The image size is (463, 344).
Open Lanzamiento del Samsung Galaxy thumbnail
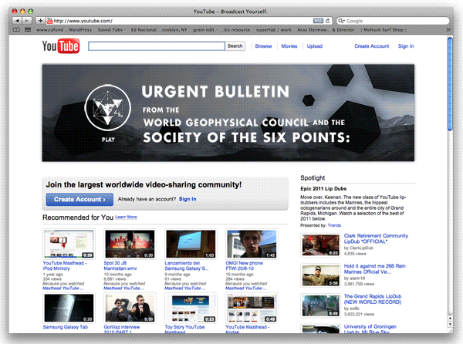[191, 244]
